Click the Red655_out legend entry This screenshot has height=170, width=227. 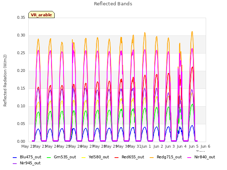click(x=129, y=157)
